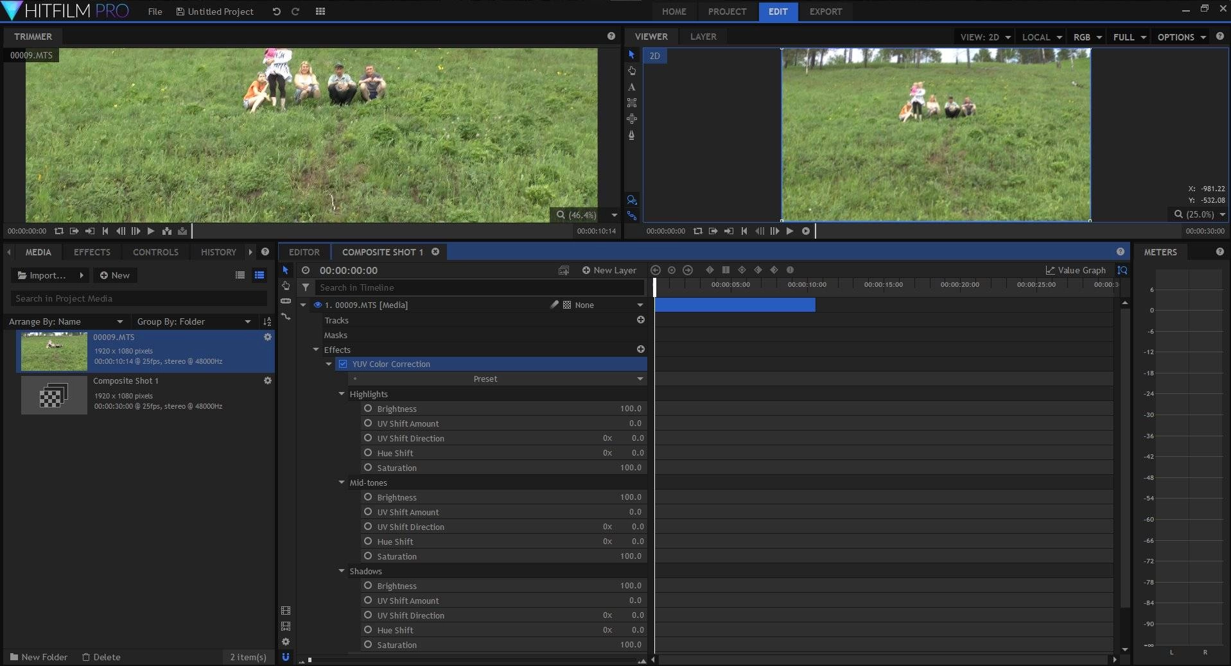Switch media panel to list view
The width and height of the screenshot is (1231, 666).
(x=240, y=275)
